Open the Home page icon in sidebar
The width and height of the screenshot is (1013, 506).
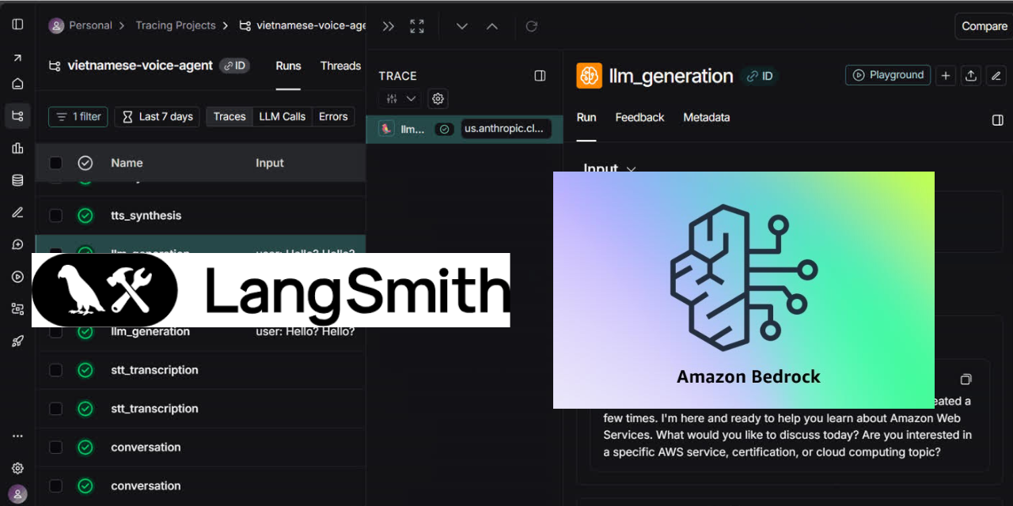pyautogui.click(x=17, y=84)
